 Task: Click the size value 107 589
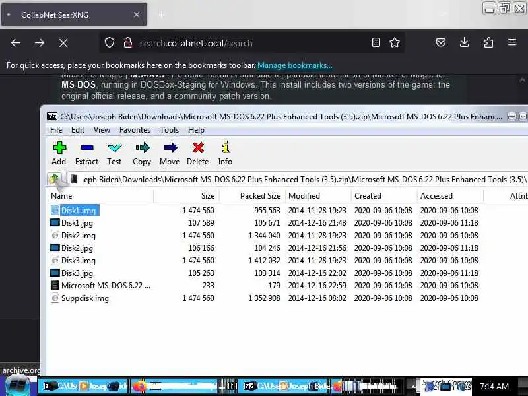pyautogui.click(x=201, y=223)
